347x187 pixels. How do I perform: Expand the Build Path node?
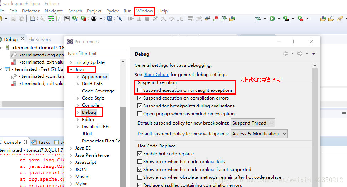[x=78, y=84]
